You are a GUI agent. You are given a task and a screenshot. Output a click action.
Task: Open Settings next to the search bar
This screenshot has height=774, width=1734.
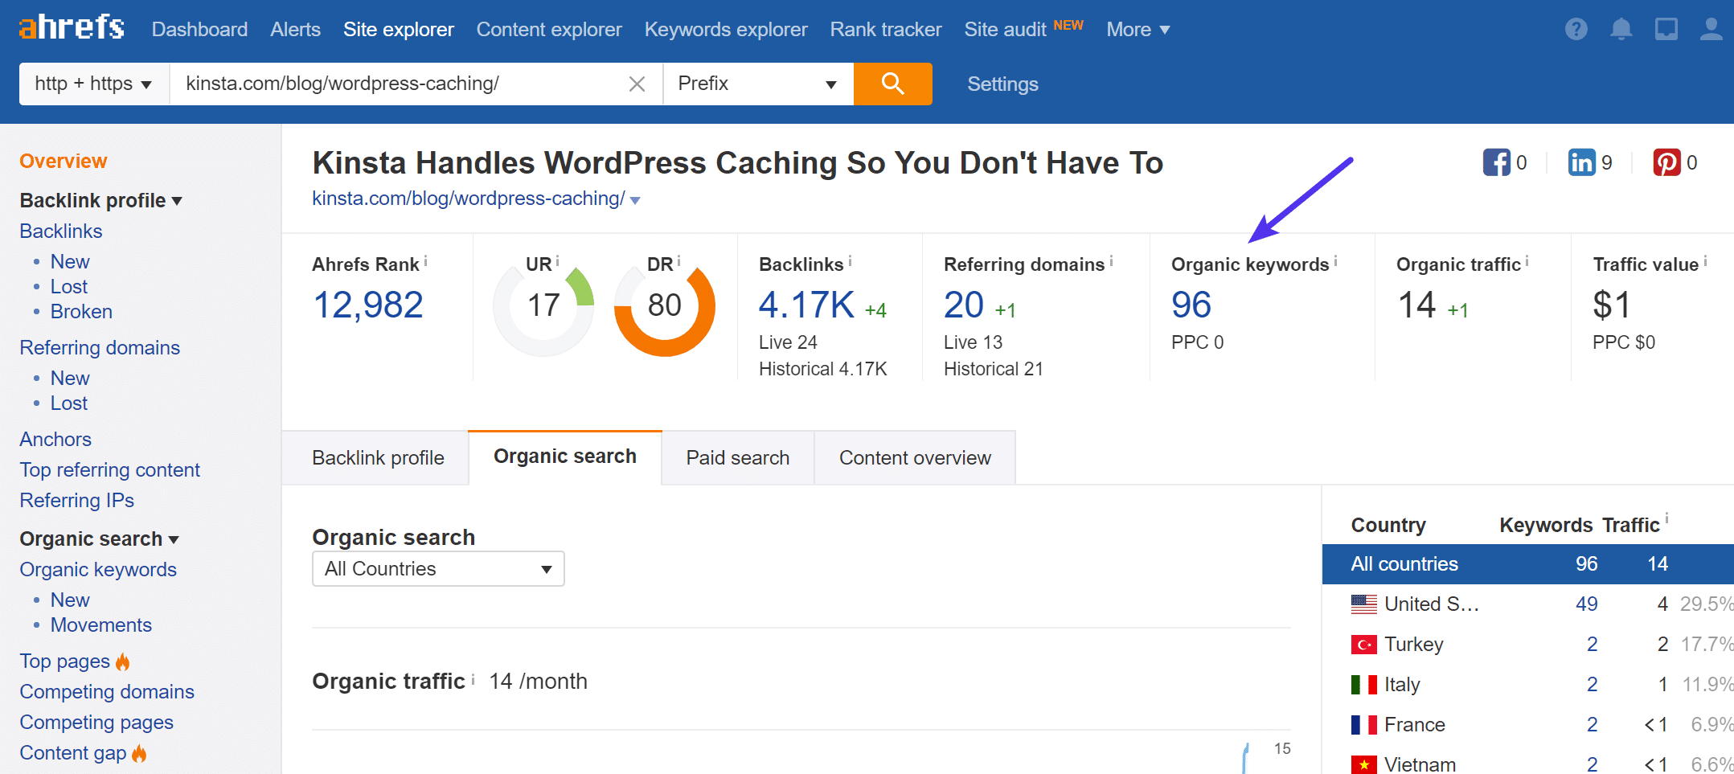click(1002, 84)
